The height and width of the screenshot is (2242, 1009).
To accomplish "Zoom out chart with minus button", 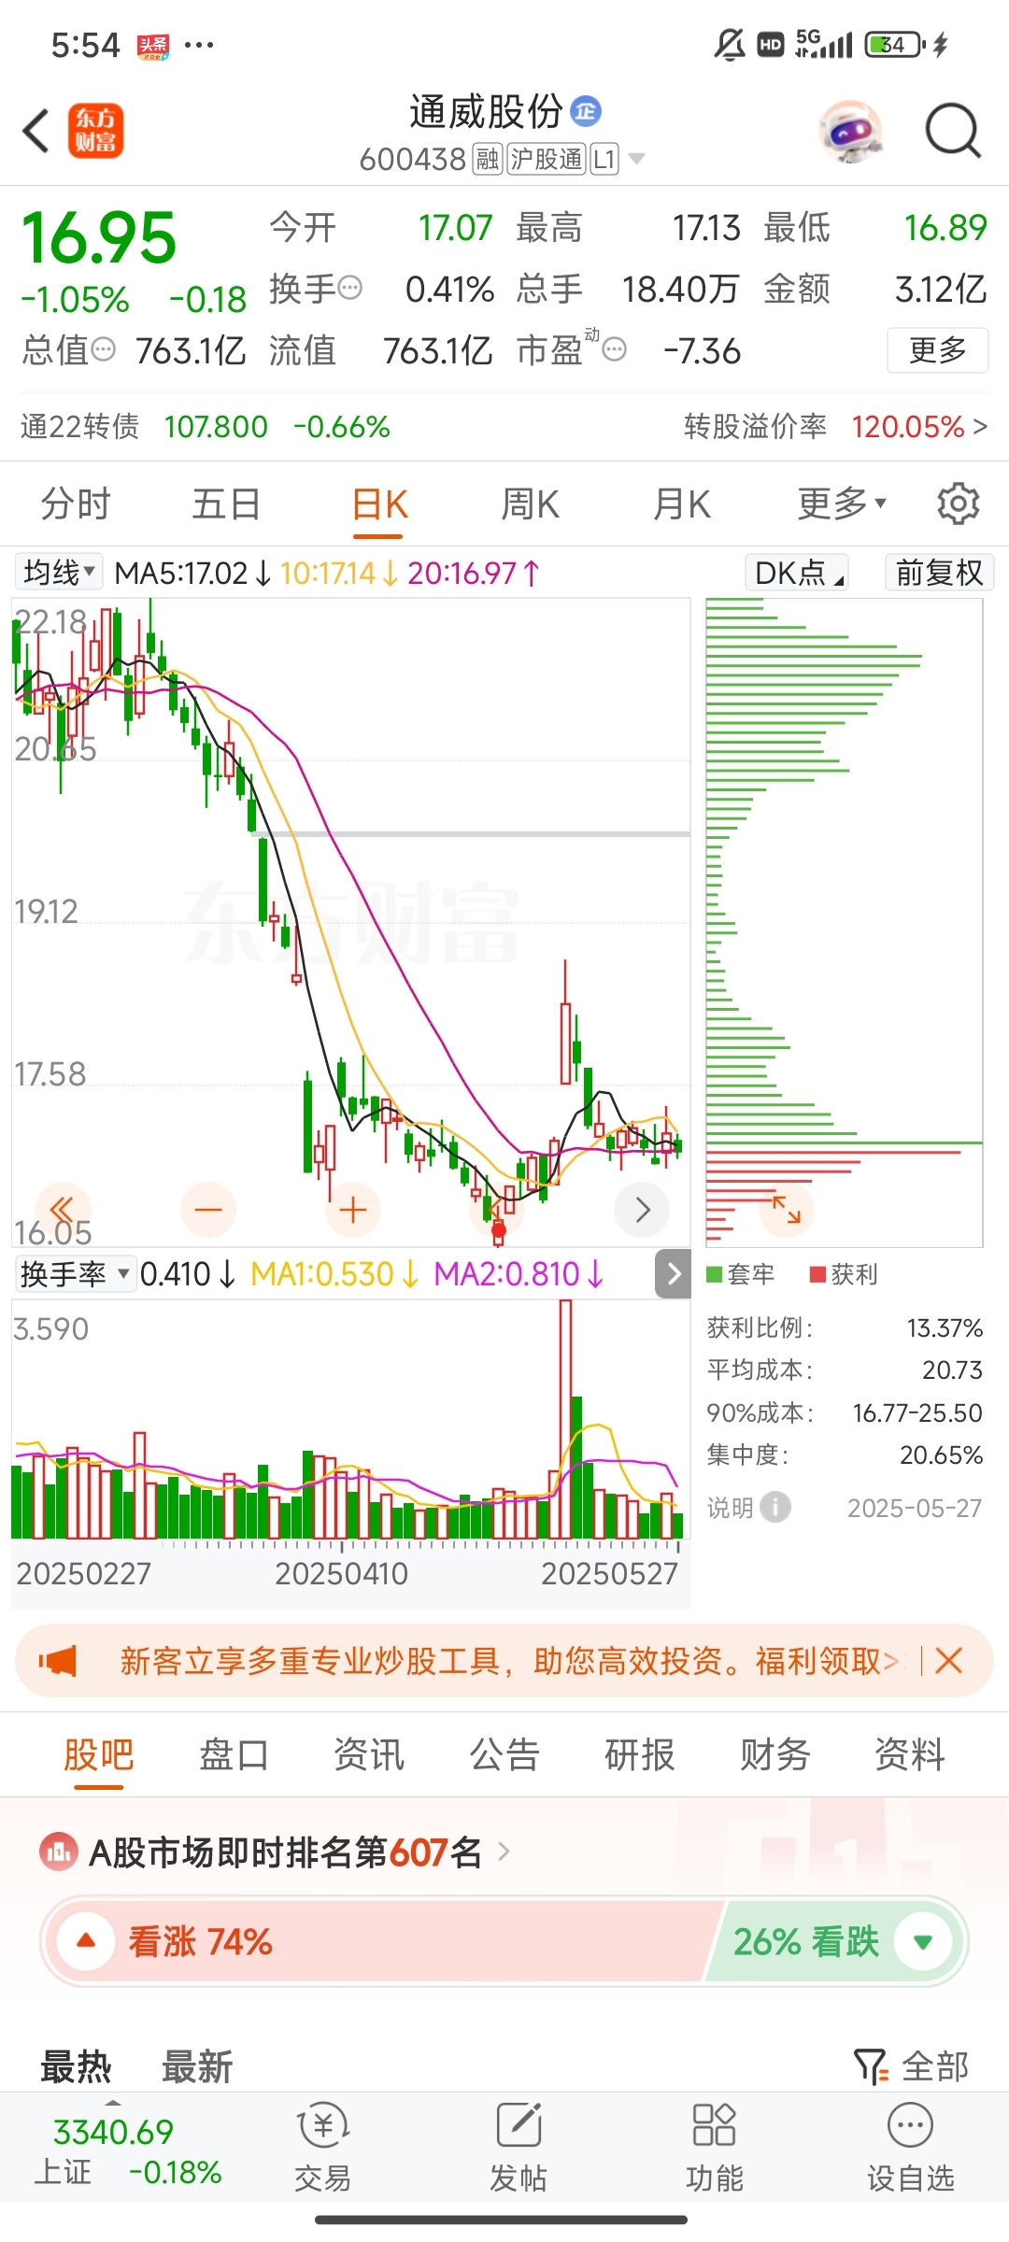I will pos(207,1210).
